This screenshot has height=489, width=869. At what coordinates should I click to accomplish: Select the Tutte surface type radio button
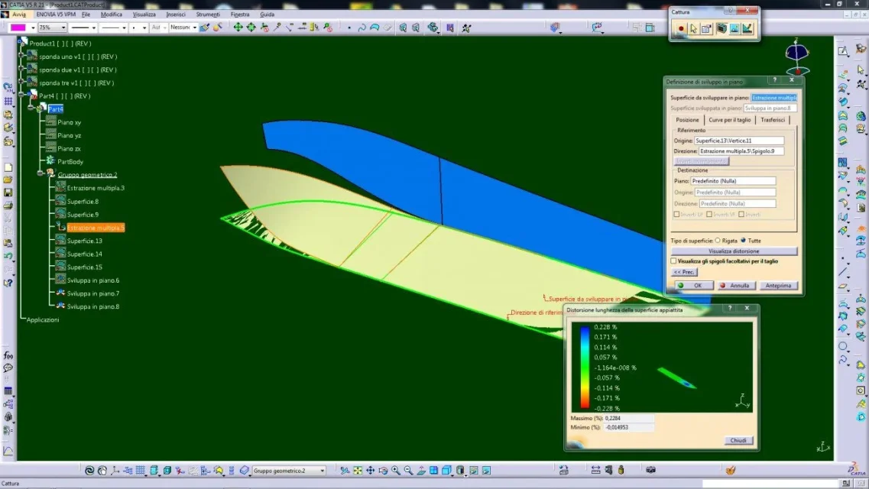[x=743, y=241]
